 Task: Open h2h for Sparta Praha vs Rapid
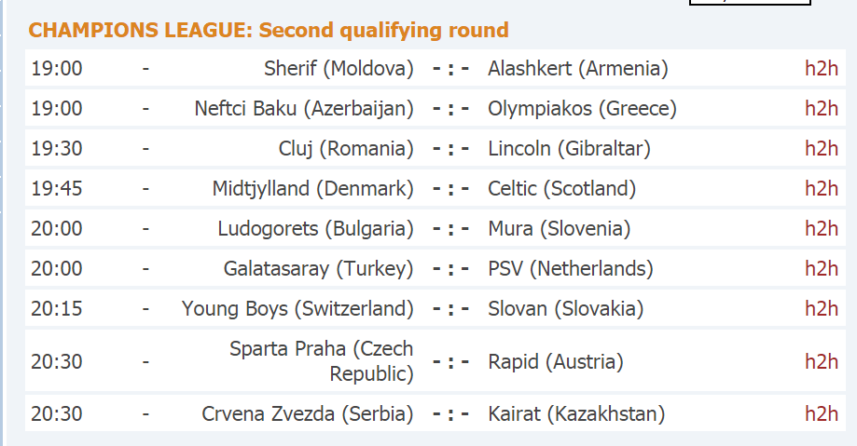(x=822, y=361)
